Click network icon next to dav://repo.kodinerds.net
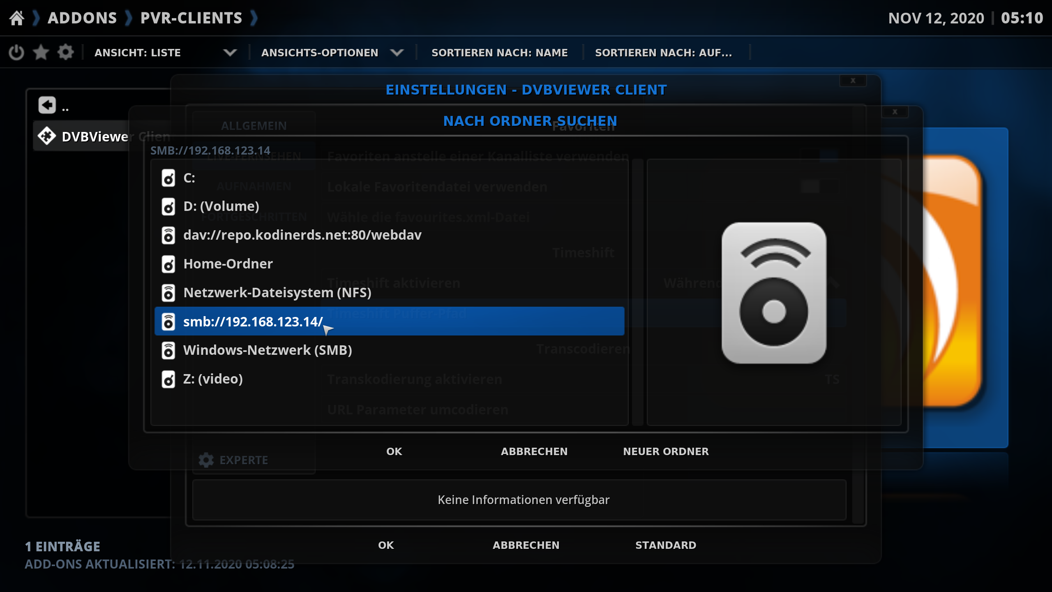The width and height of the screenshot is (1052, 592). coord(168,235)
